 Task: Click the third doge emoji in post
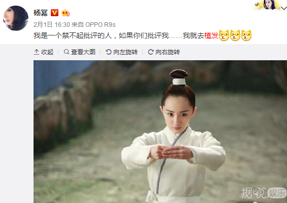click(246, 35)
